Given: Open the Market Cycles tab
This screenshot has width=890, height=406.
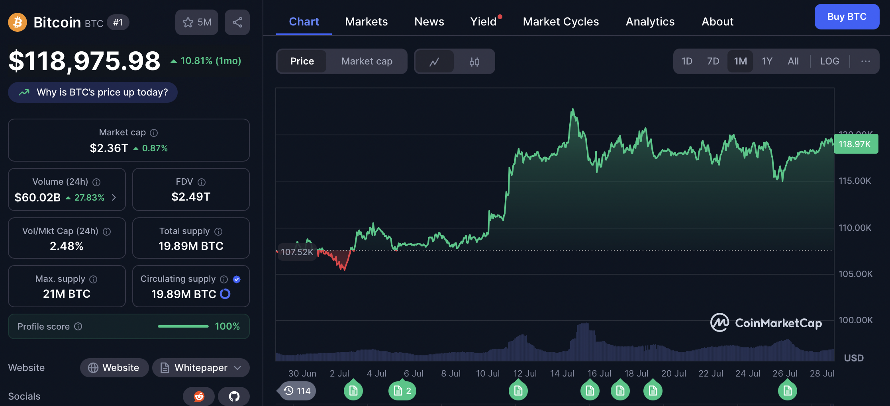Looking at the screenshot, I should [x=561, y=21].
